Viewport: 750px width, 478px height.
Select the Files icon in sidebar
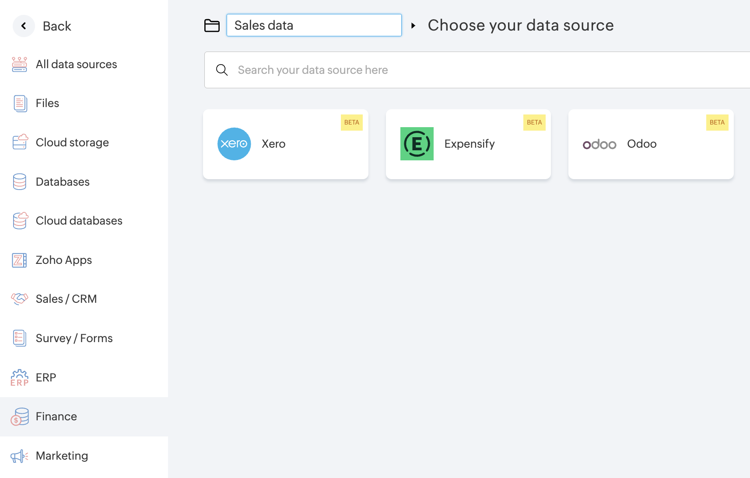[x=20, y=104]
